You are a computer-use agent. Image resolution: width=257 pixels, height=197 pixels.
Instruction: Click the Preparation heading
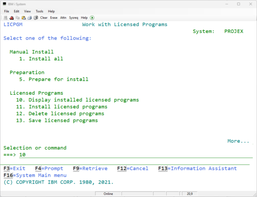coord(27,73)
